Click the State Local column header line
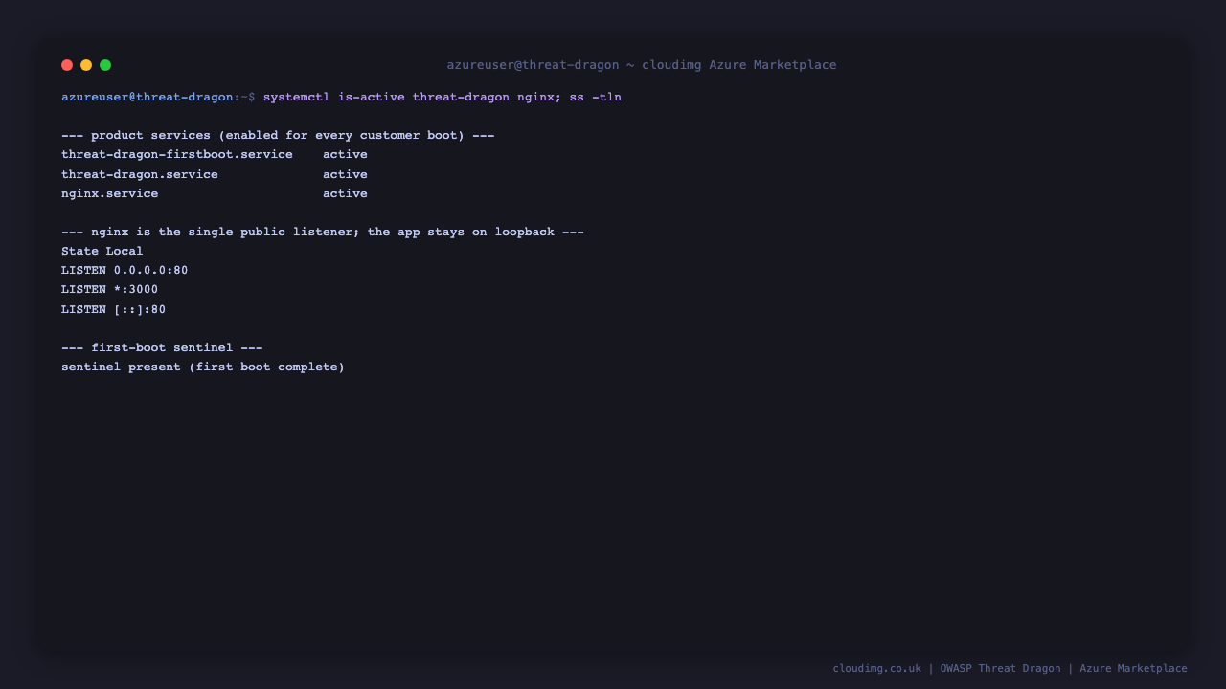Image resolution: width=1226 pixels, height=689 pixels. click(x=102, y=252)
